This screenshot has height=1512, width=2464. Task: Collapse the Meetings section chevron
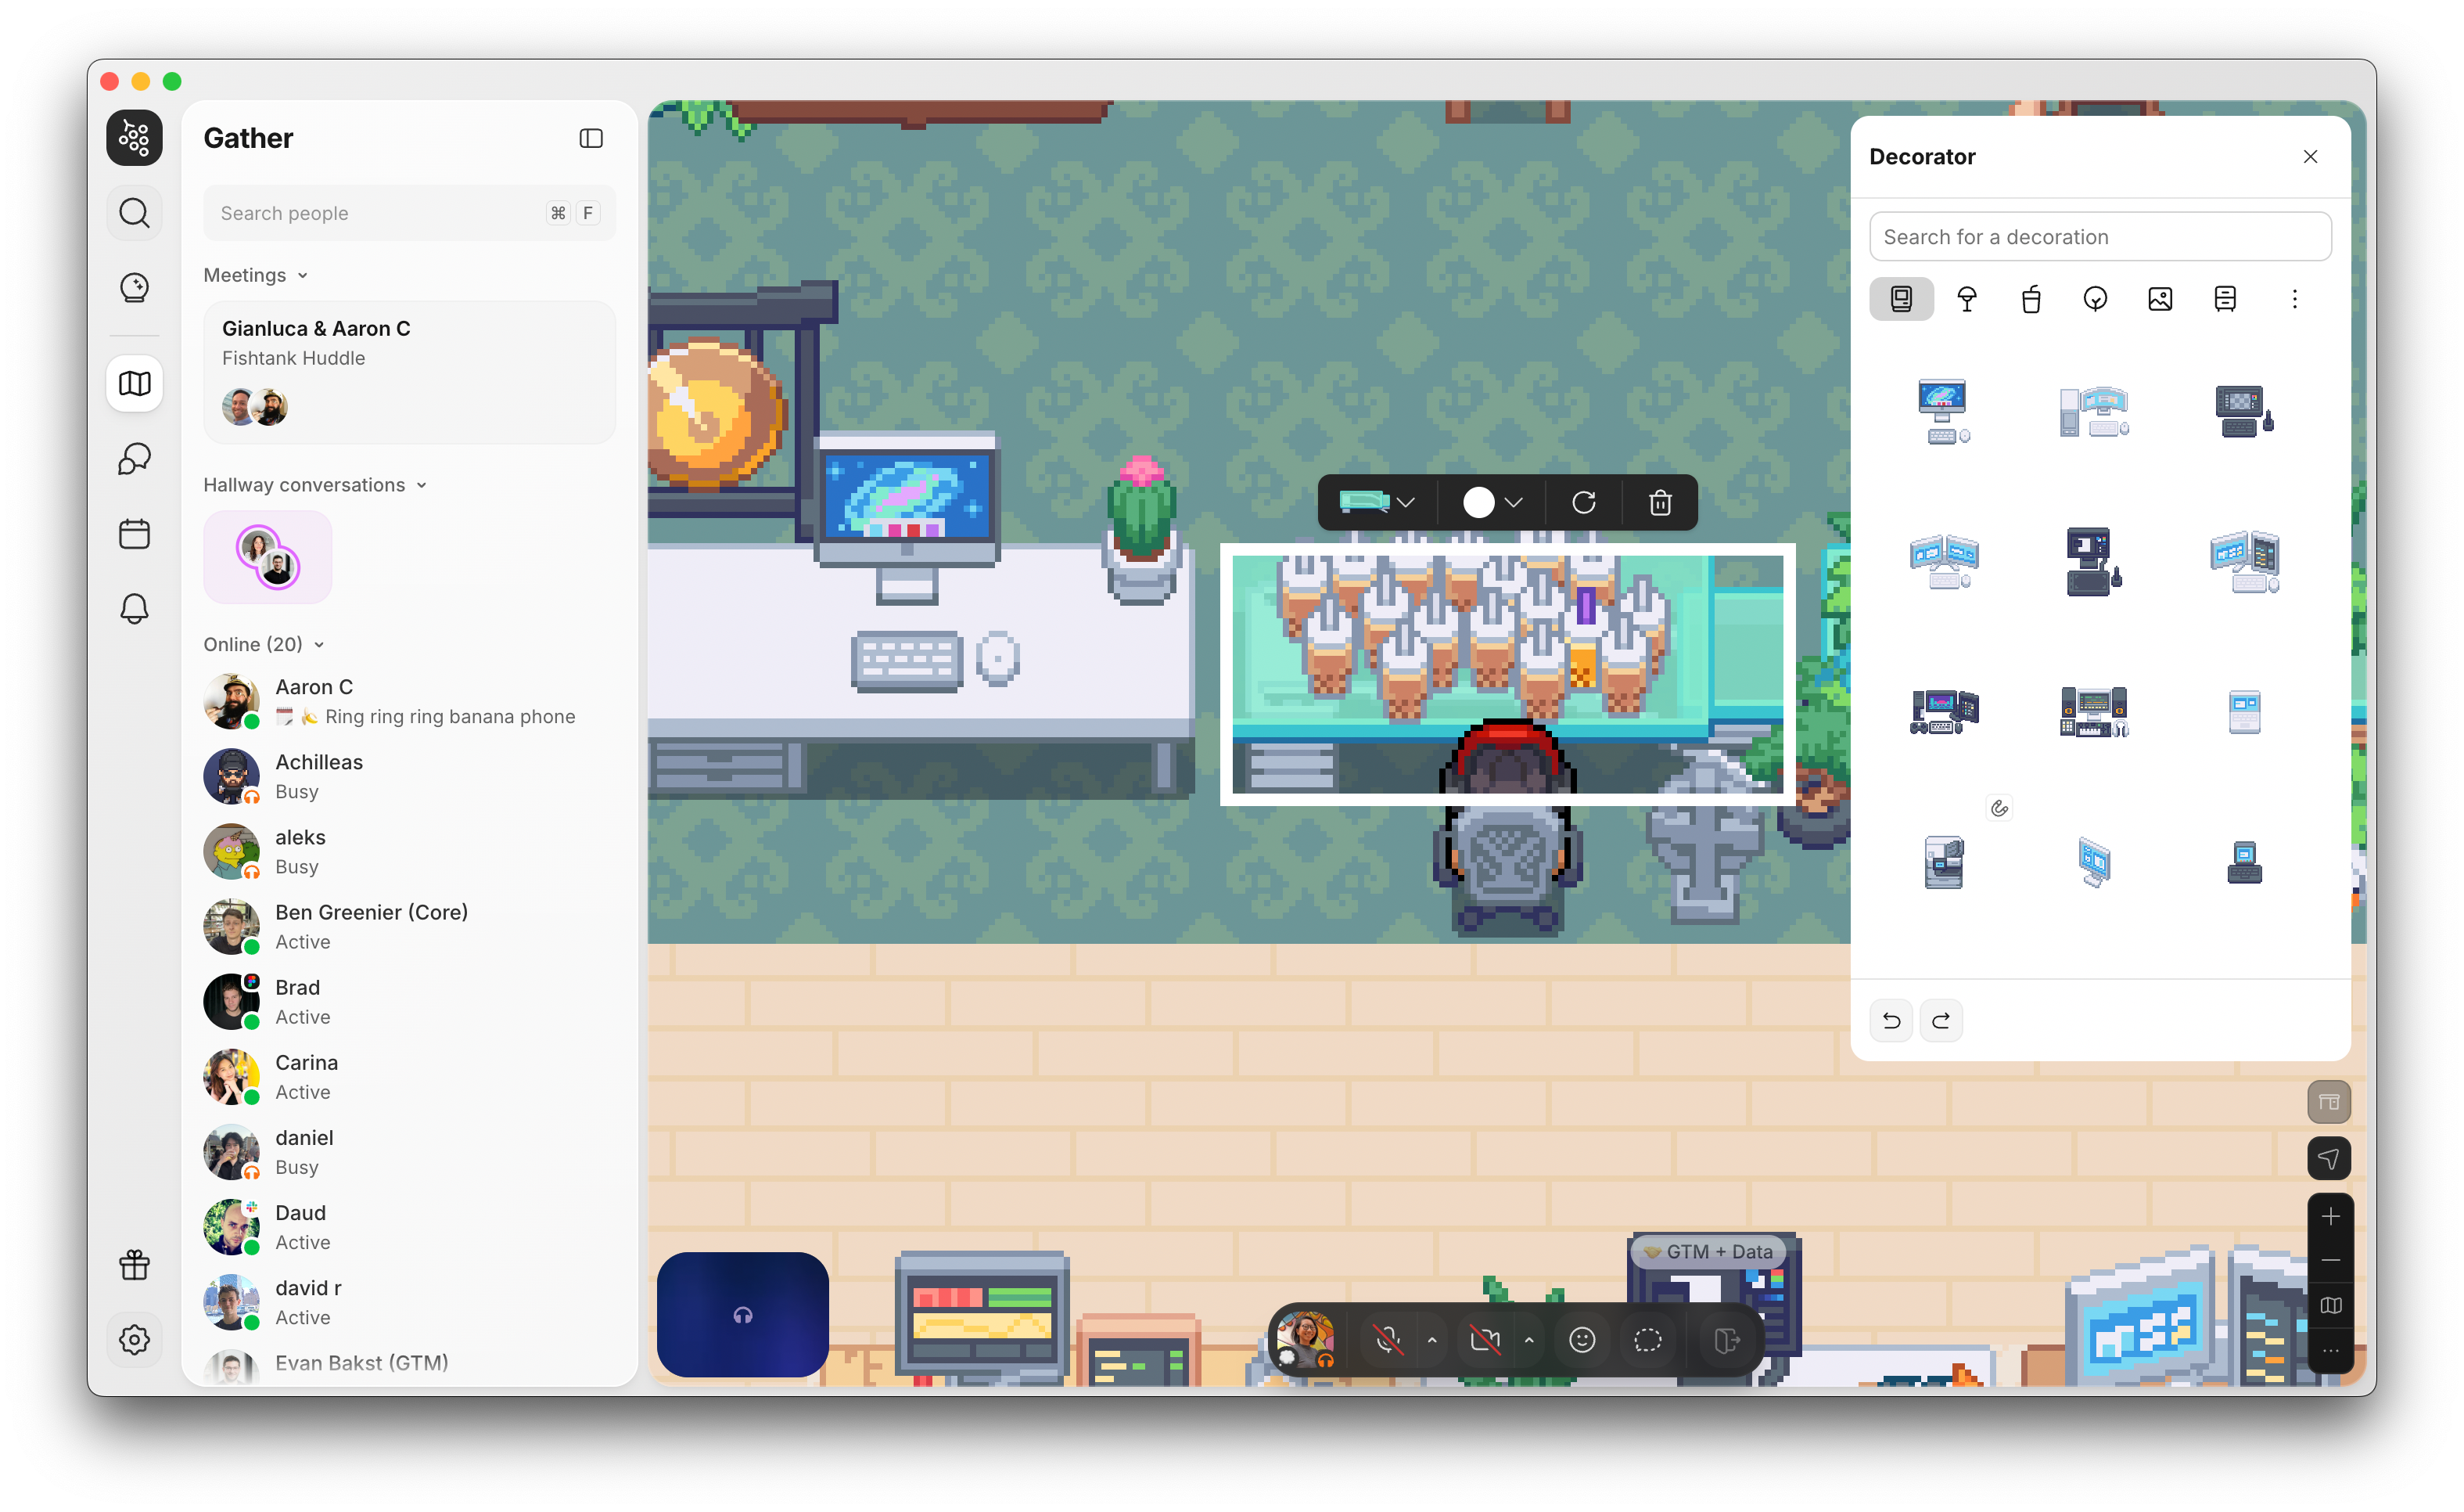303,275
